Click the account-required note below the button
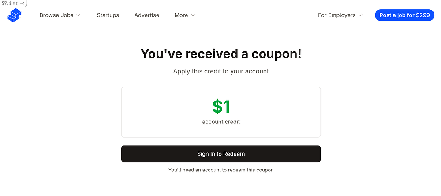The image size is (441, 196). tap(221, 170)
